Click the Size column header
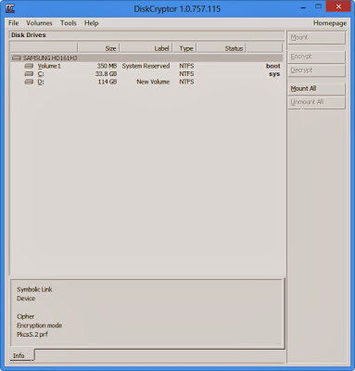The height and width of the screenshot is (371, 355). (98, 48)
